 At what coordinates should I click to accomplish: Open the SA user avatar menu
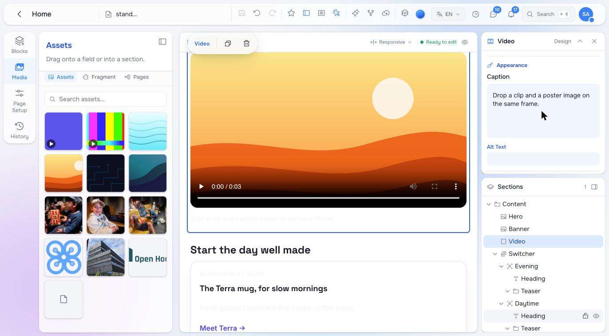586,14
